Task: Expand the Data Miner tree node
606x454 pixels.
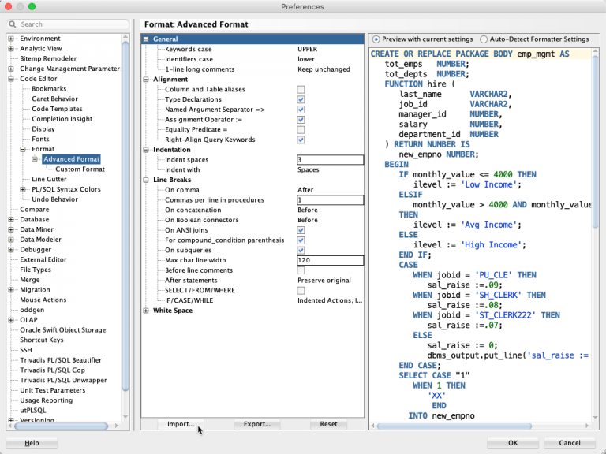Action: (x=11, y=229)
